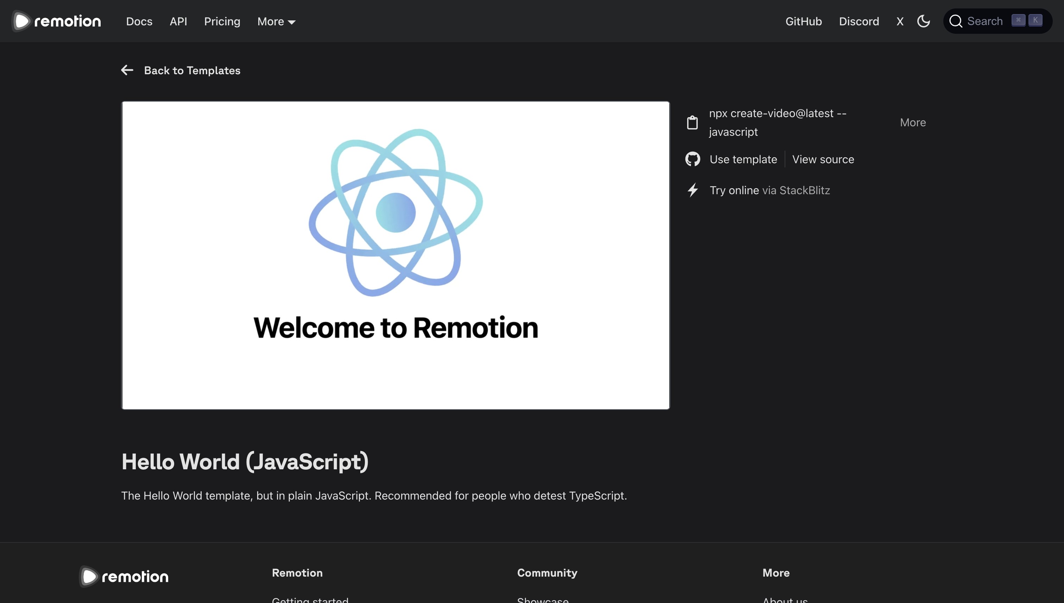Go to the Pricing page
Screen dimensions: 1064x603
click(222, 21)
